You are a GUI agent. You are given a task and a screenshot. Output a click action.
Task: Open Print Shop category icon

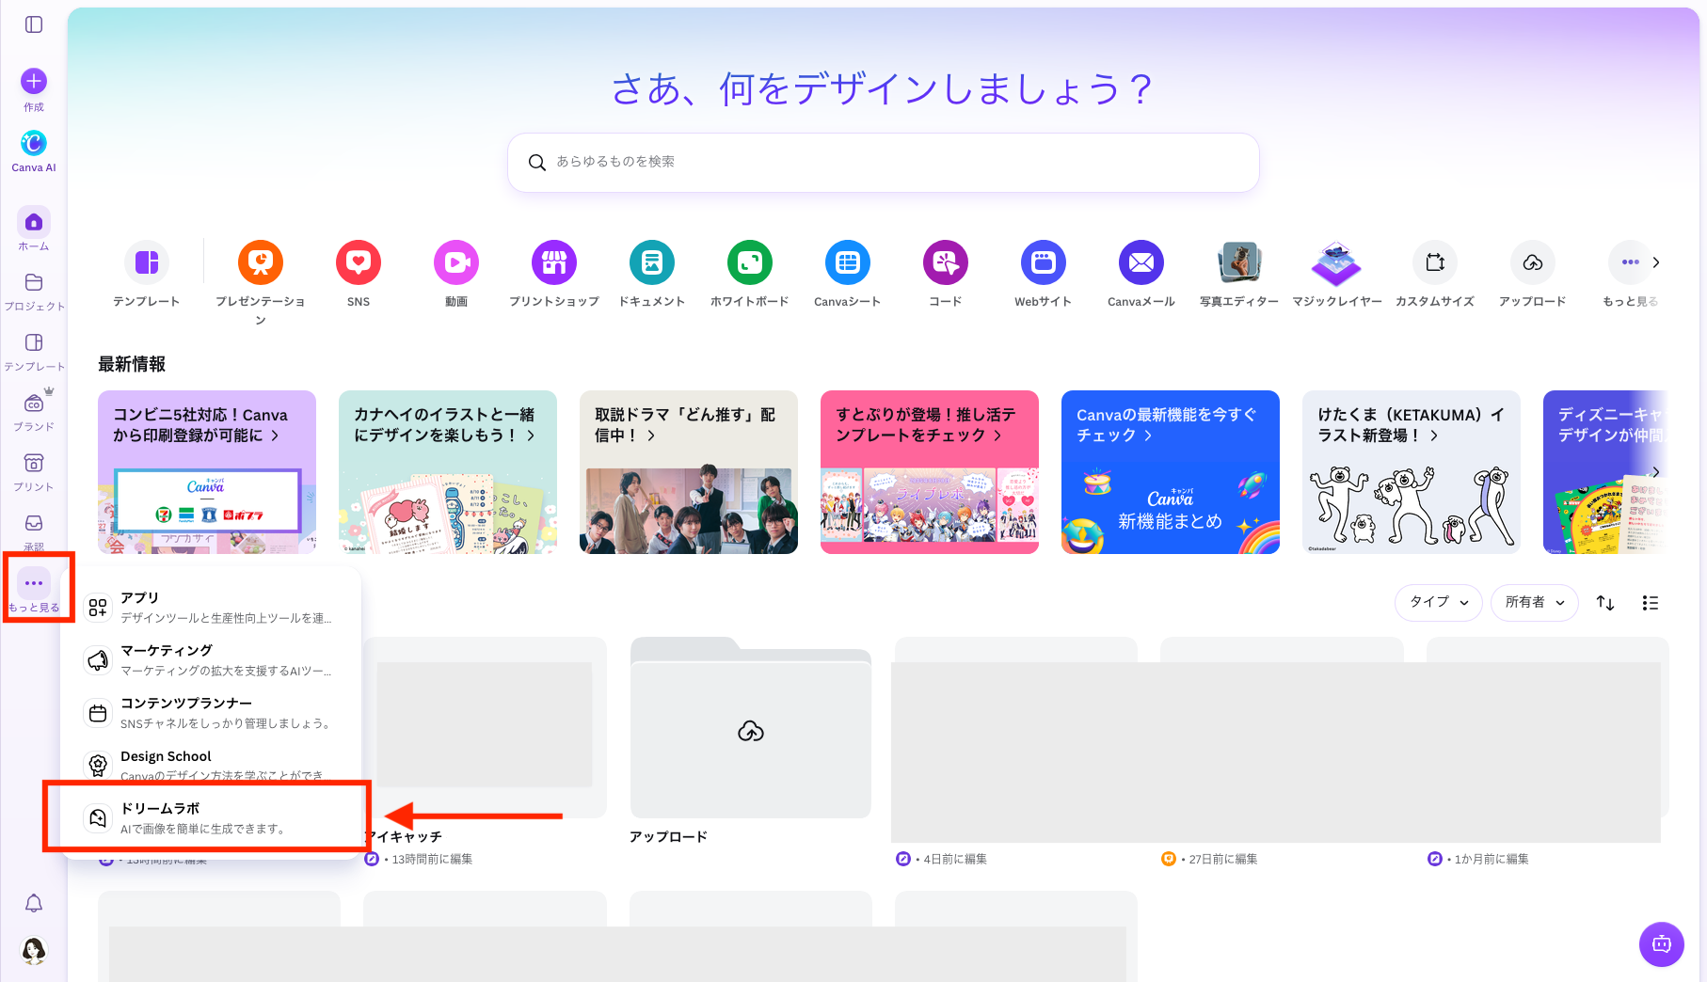(x=554, y=262)
